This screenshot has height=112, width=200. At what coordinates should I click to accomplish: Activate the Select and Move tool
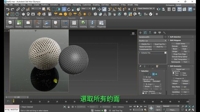click(x=64, y=9)
